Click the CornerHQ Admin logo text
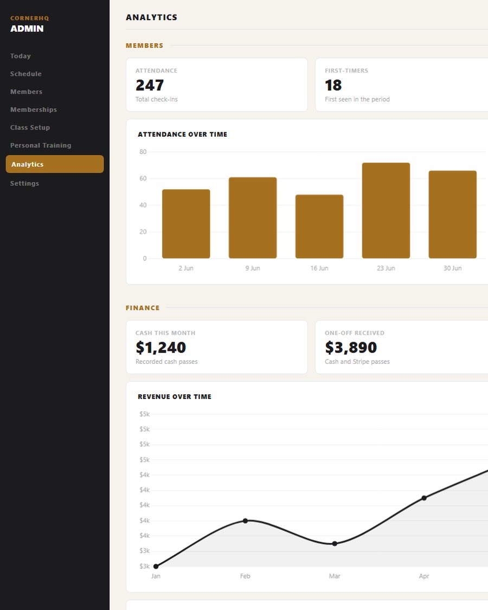 click(x=29, y=24)
